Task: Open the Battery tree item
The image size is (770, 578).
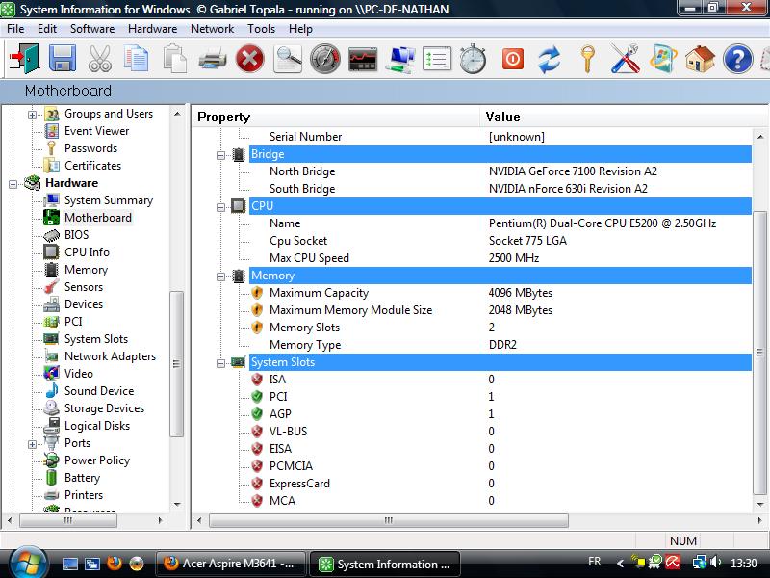Action: coord(82,478)
